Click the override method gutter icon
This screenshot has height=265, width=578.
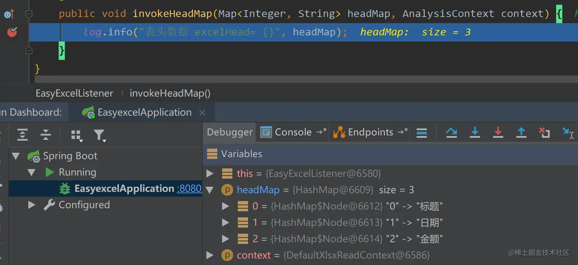pos(9,14)
